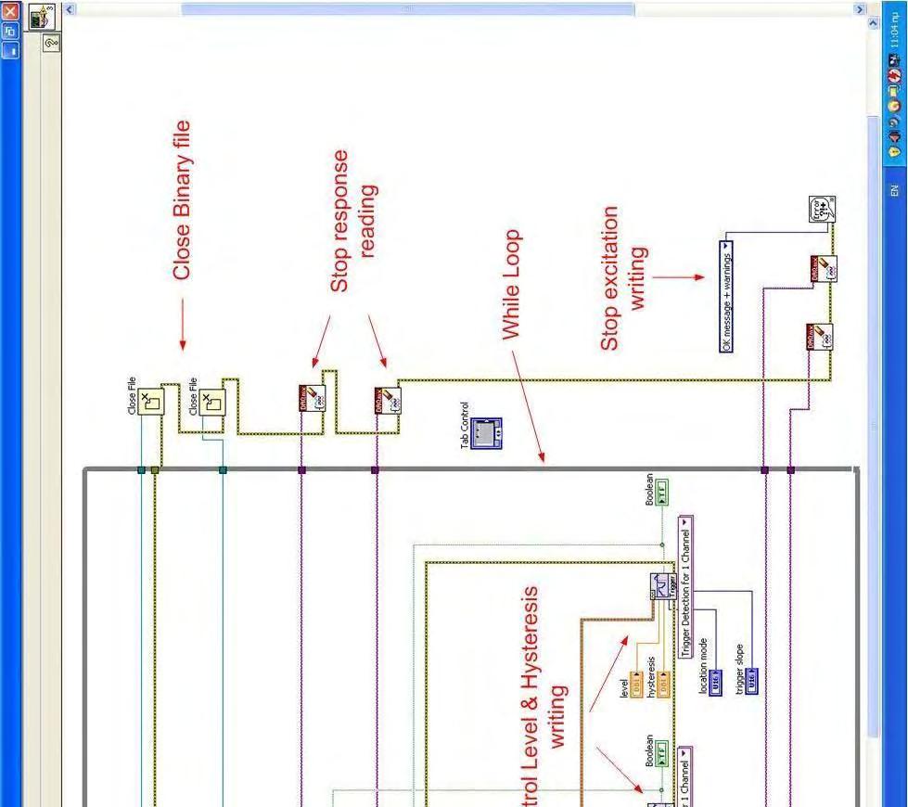The image size is (908, 807).
Task: Select the trigger slope U16 terminal
Action: pyautogui.click(x=751, y=682)
